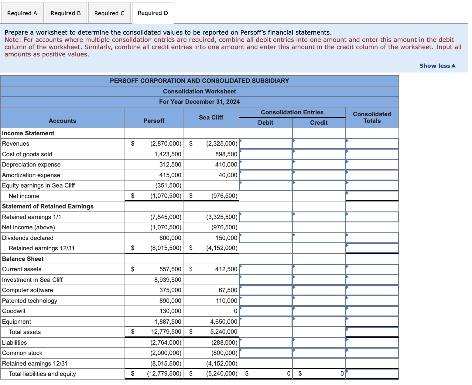The width and height of the screenshot is (472, 385).
Task: Focus Equipment consolidated totals field
Action: [372, 322]
